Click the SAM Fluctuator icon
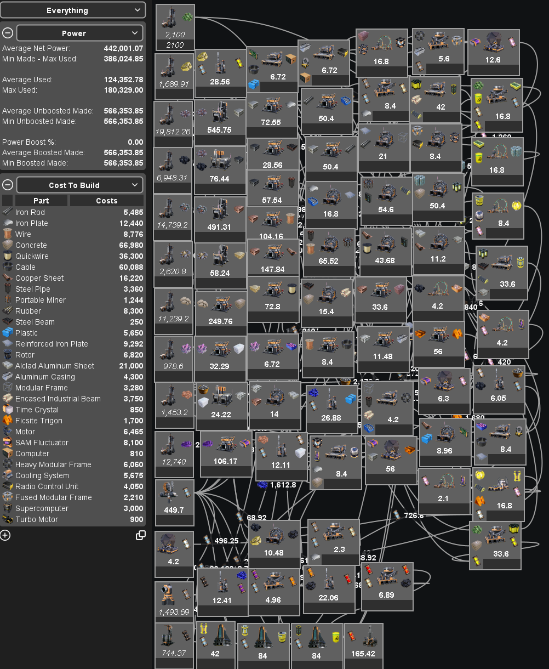This screenshot has height=669, width=549. tap(8, 443)
